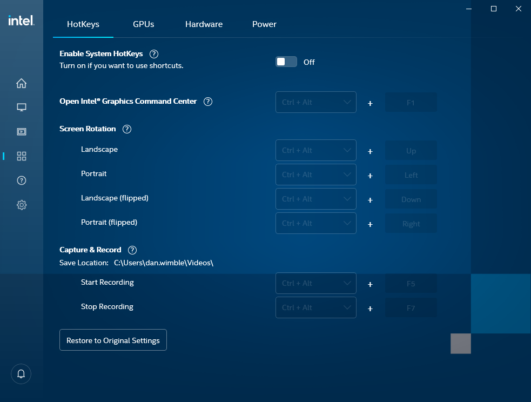
Task: Open the Video section icon
Action: 21,132
